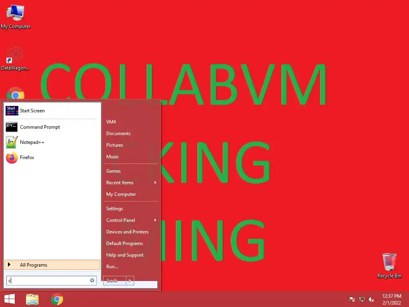Open the taskbar clock and date
Image resolution: width=409 pixels, height=307 pixels.
(x=391, y=299)
